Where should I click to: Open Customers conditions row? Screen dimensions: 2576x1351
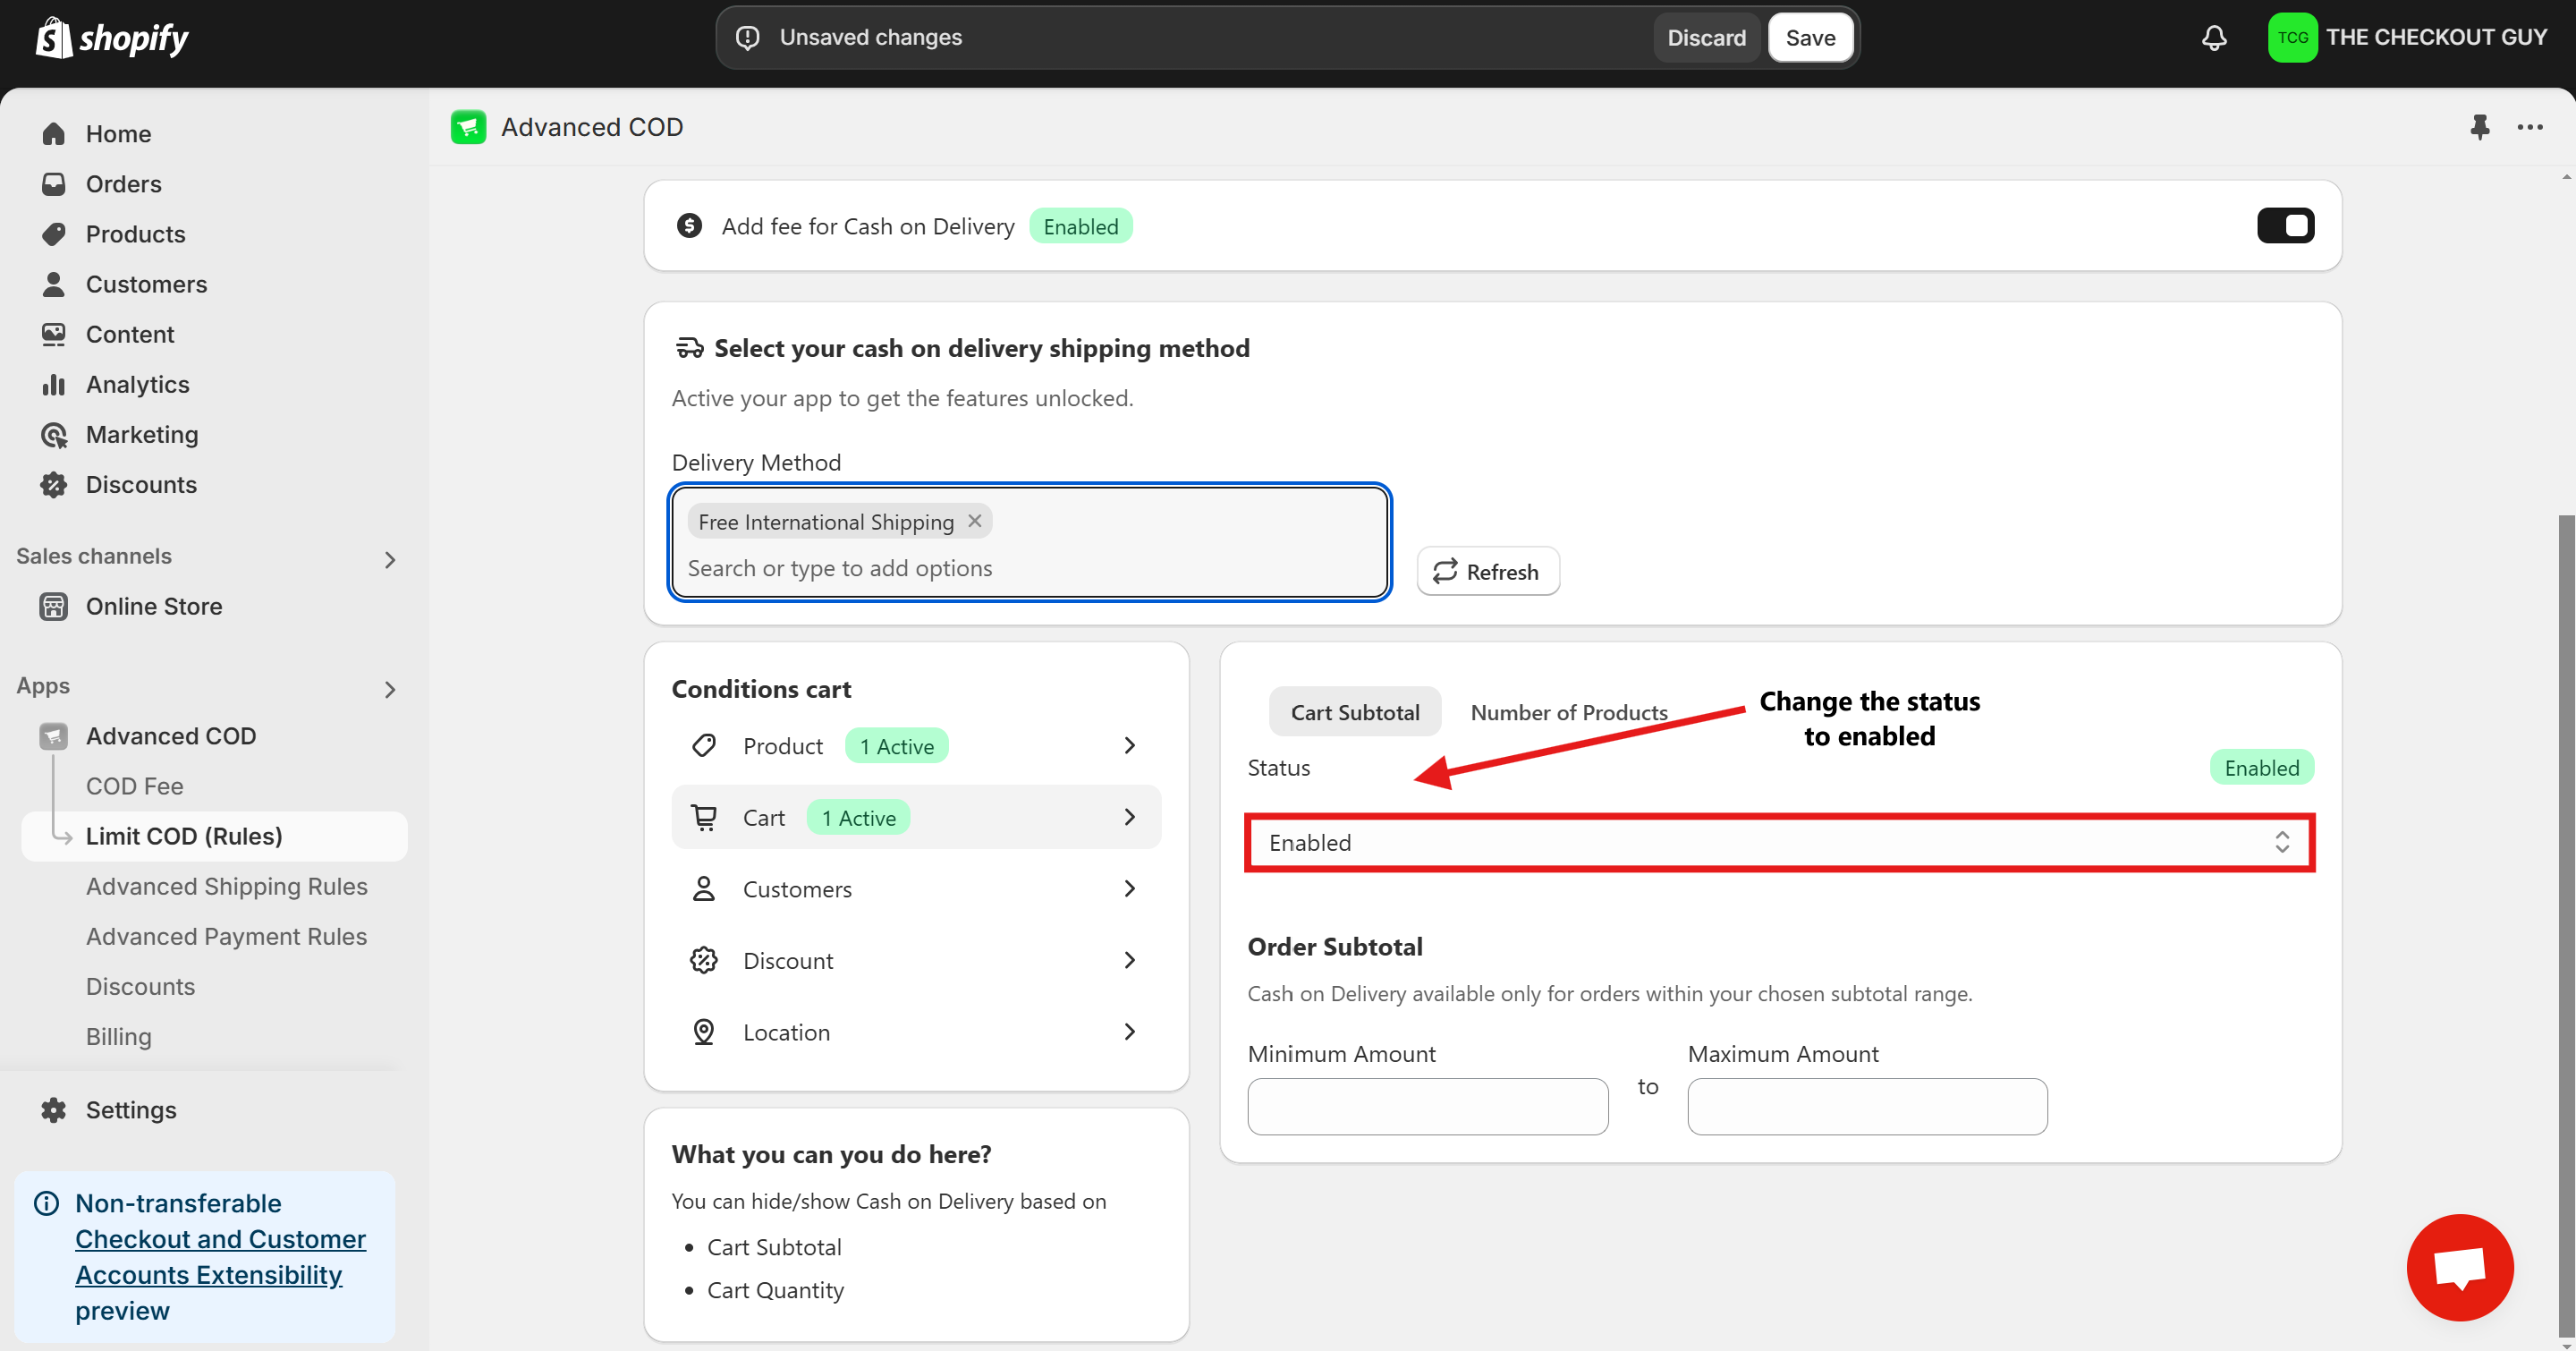(916, 889)
